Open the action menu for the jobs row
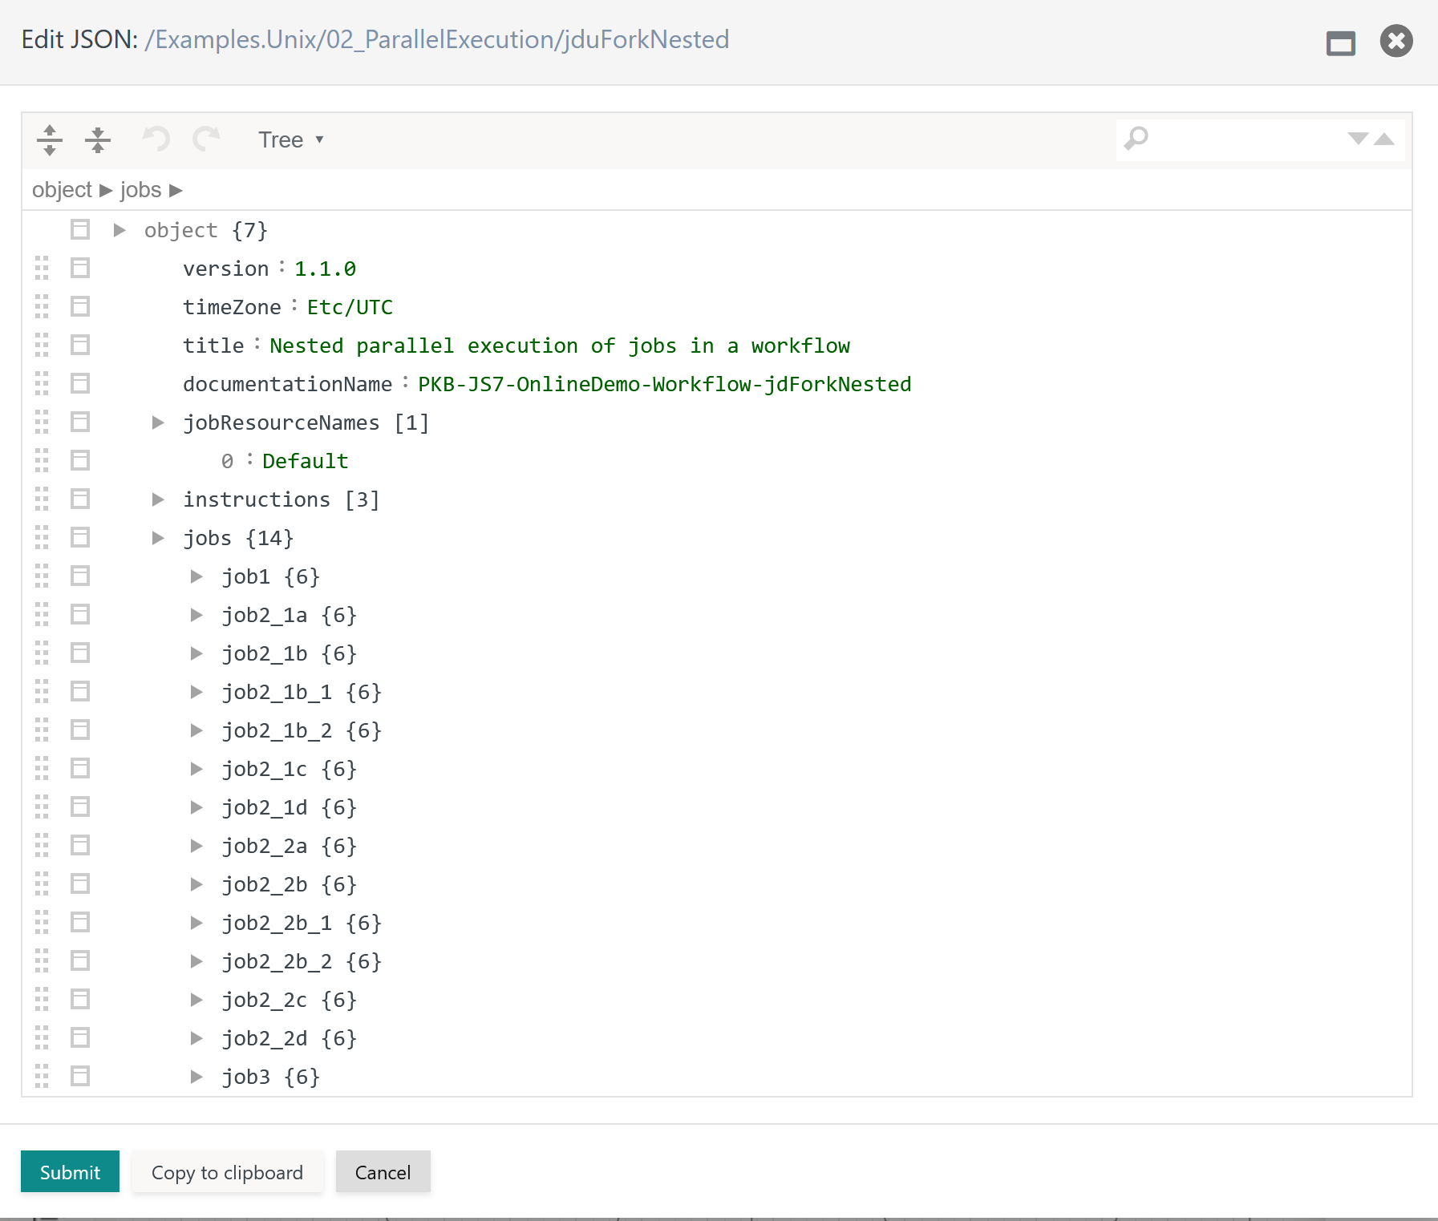Screen dimensions: 1438x1221 pos(80,537)
